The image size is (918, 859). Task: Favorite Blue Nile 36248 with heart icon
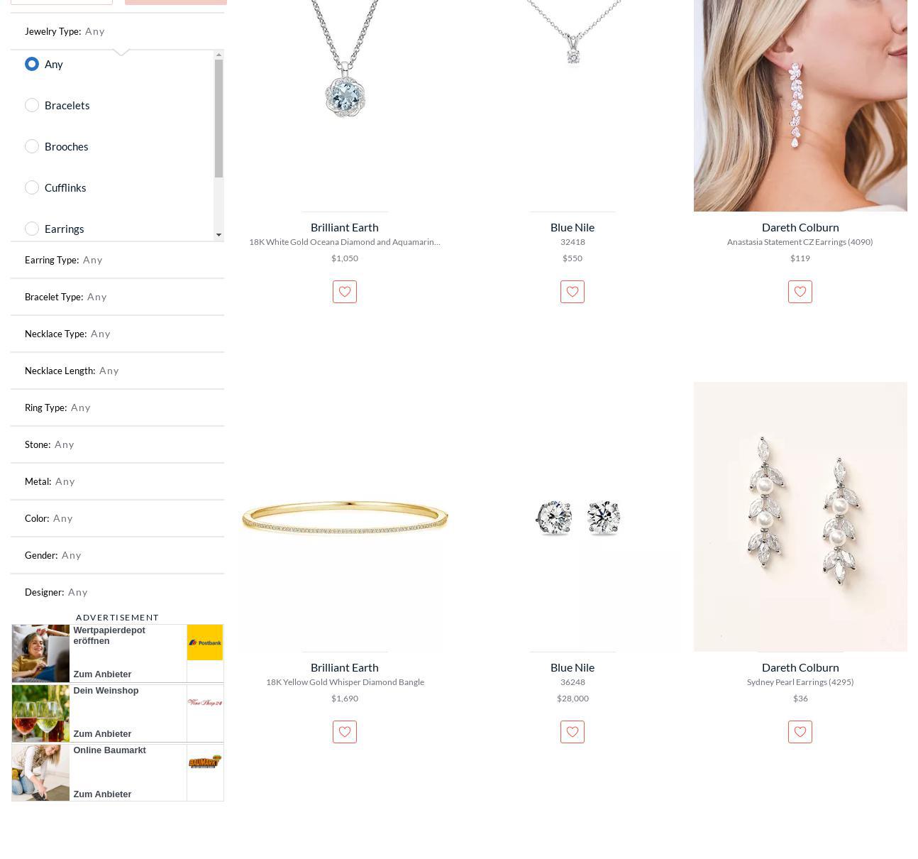pyautogui.click(x=573, y=732)
